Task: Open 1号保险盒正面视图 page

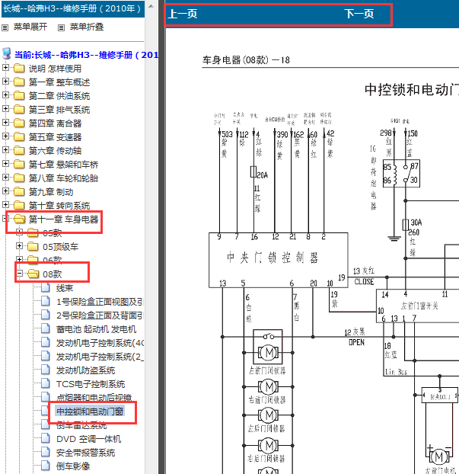Action: [x=100, y=302]
